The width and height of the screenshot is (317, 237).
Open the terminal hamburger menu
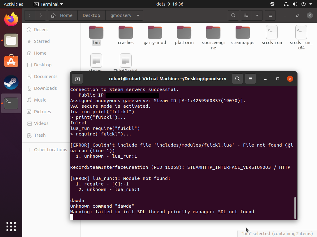point(250,79)
